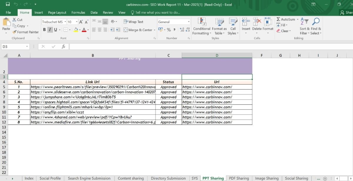353x181 pixels.
Task: Open the Trebuchet MS font dropdown
Action: click(64, 22)
